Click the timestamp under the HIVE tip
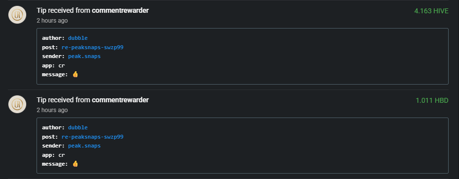Image resolution: width=459 pixels, height=179 pixels. tap(52, 21)
